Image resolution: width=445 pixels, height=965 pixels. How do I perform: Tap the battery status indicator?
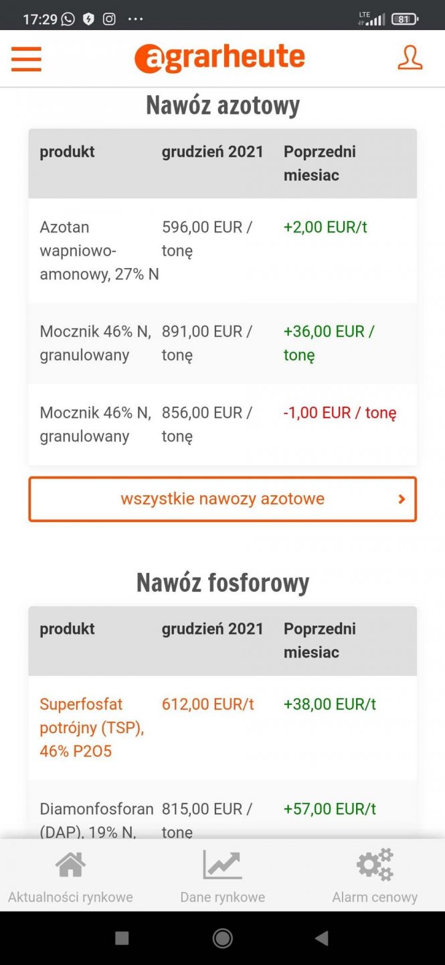404,19
